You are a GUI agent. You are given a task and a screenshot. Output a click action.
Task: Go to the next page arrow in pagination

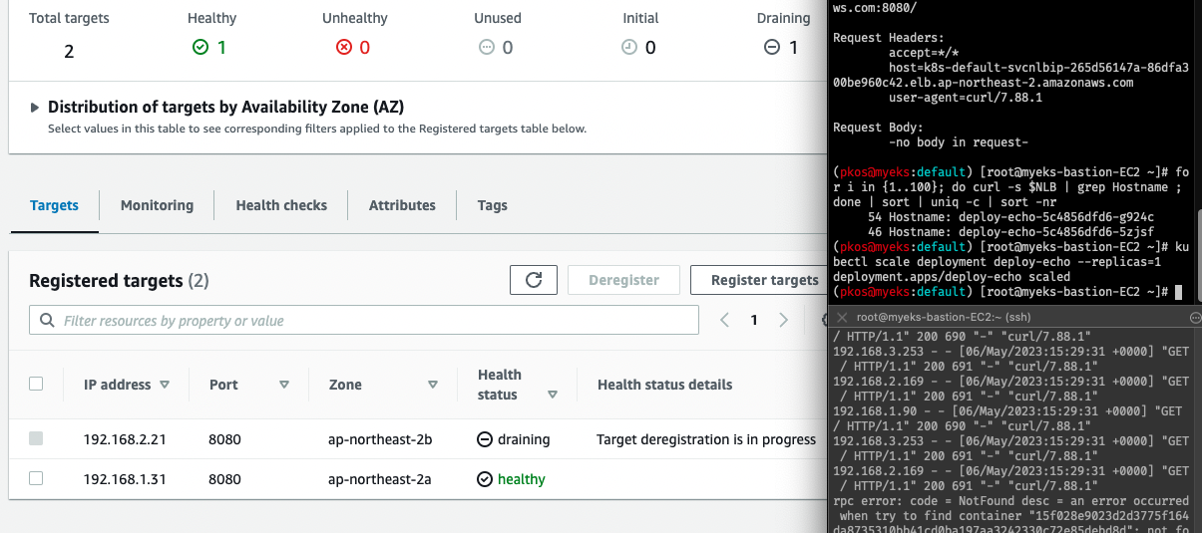click(783, 320)
